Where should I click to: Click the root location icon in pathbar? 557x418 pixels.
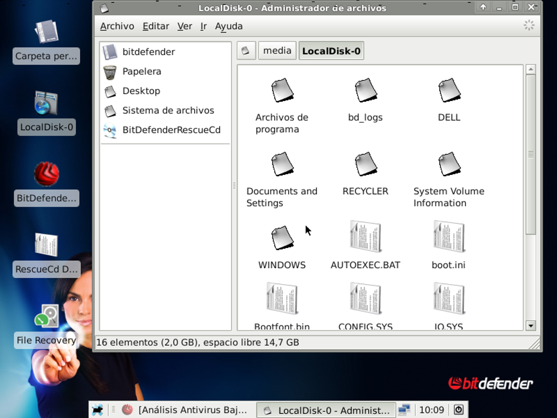click(246, 51)
